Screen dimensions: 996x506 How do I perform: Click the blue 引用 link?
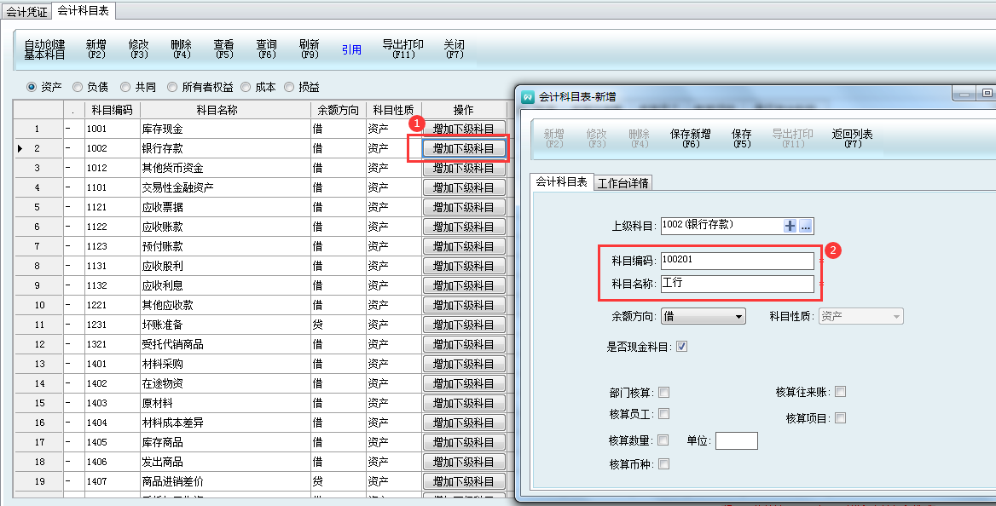pos(351,50)
